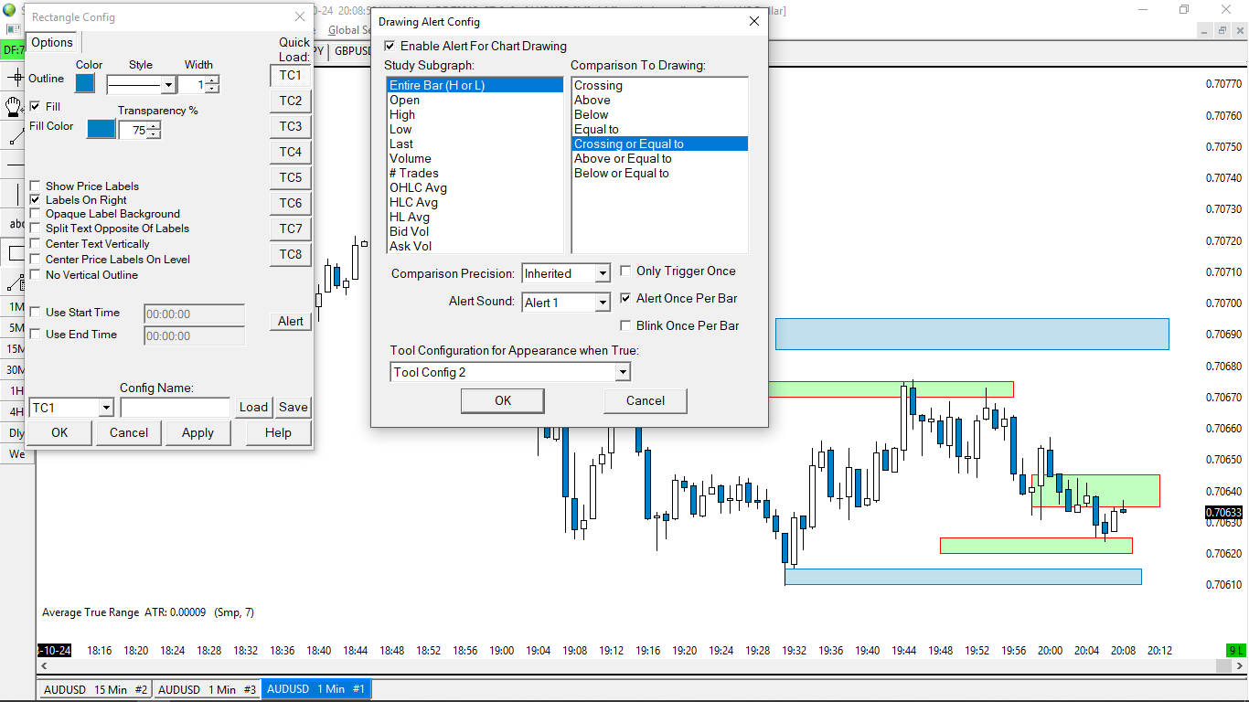Restore the inner chart window
1249x702 pixels.
coord(1223,30)
